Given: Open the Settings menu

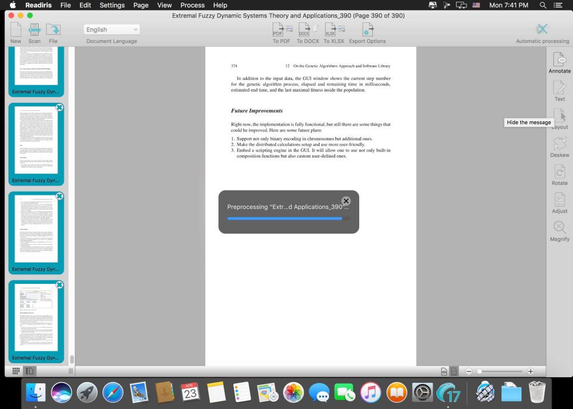Looking at the screenshot, I should click(x=112, y=5).
